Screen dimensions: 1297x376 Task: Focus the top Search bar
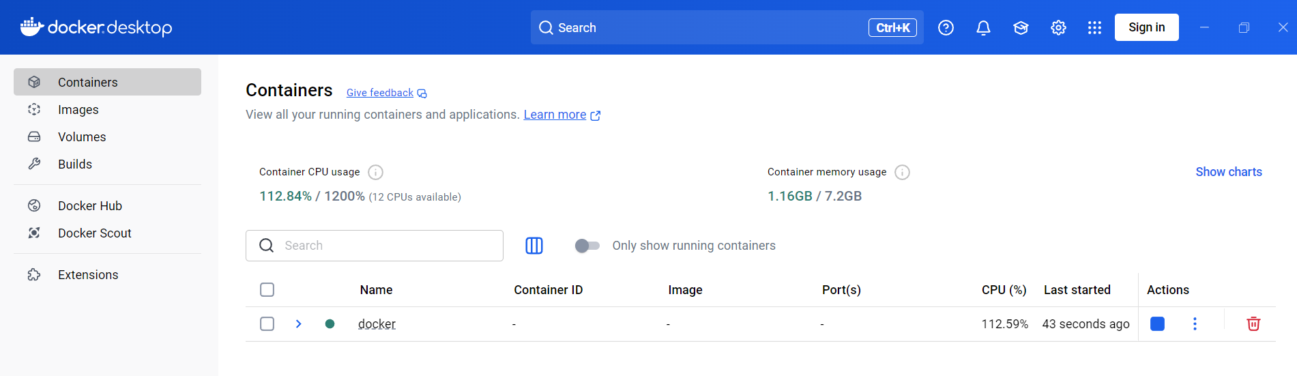point(727,27)
